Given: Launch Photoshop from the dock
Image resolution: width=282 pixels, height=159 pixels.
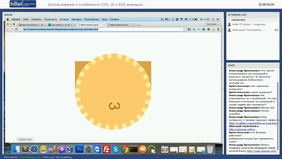Looking at the screenshot, I should tap(79, 149).
